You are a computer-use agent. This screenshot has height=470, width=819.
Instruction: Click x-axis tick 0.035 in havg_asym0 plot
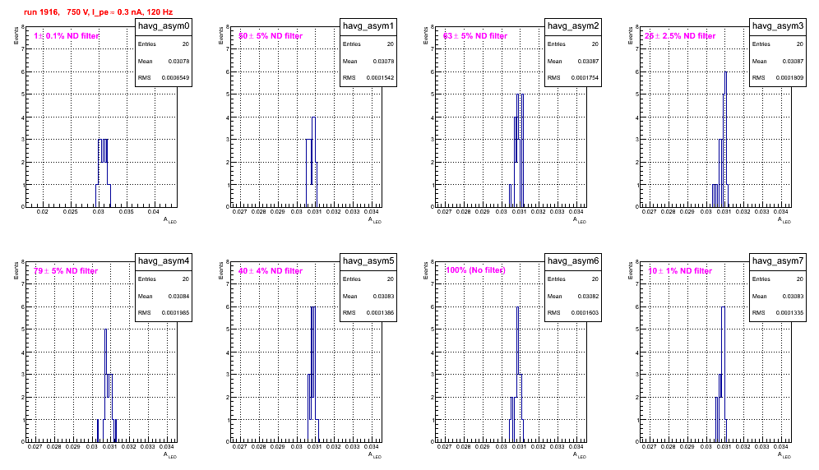tap(126, 211)
